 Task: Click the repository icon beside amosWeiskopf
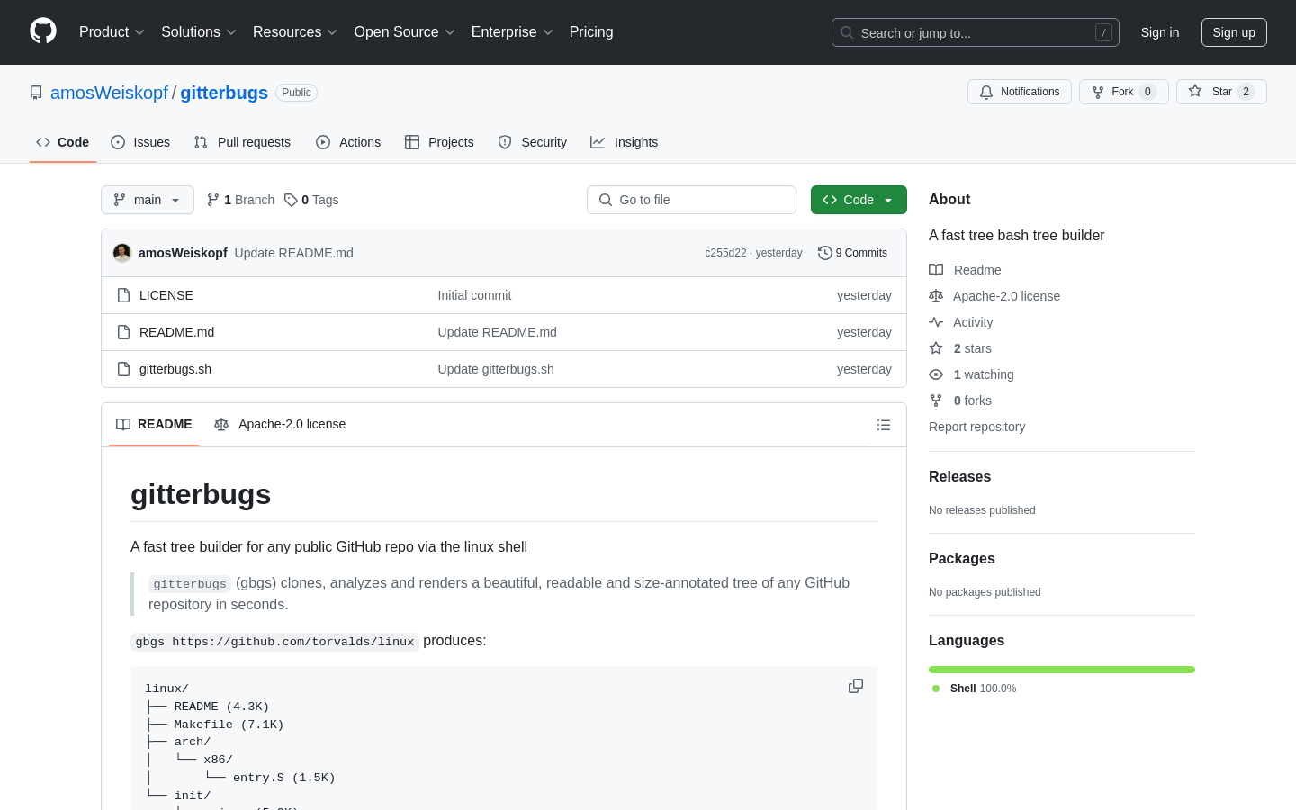click(x=36, y=93)
